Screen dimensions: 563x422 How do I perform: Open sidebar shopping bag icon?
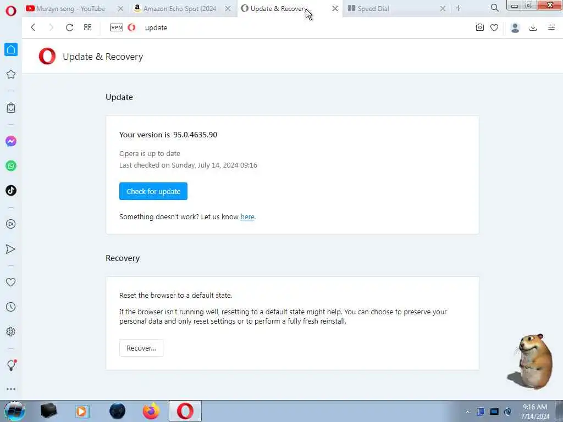click(11, 108)
